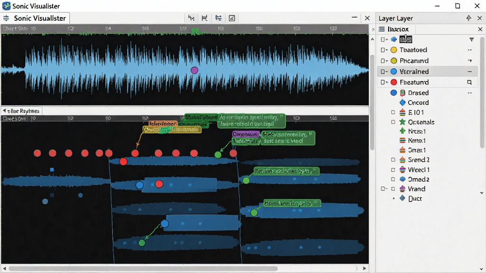Image resolution: width=486 pixels, height=273 pixels.
Task: Click the striped layer icon beside E 101
Action: (402, 112)
